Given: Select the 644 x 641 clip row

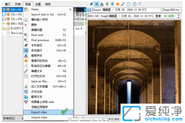Looking at the screenshot, I should (13, 10).
